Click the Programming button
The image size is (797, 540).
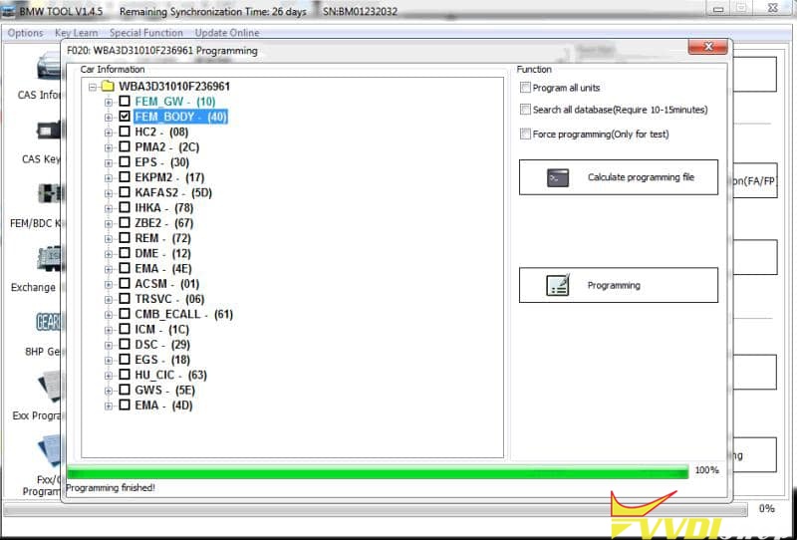tap(619, 285)
